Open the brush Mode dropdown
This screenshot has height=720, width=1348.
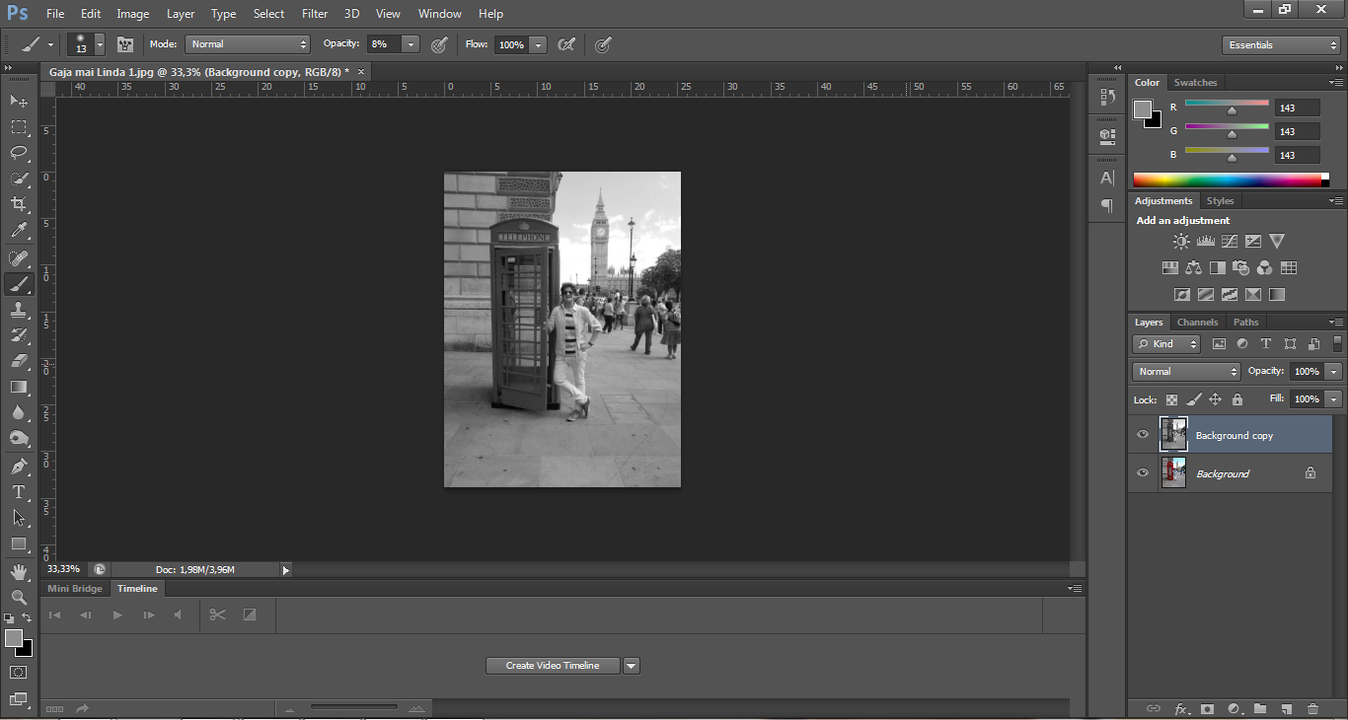(248, 44)
